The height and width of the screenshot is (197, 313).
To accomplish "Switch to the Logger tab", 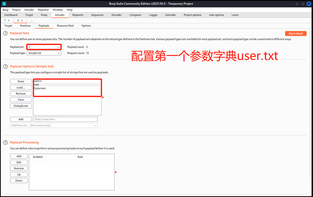I will pyautogui.click(x=153, y=15).
